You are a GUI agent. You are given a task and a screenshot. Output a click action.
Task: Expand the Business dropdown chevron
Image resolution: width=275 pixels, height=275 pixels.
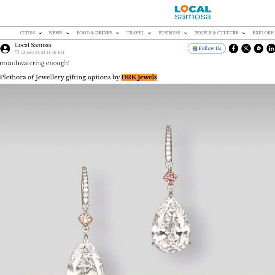point(186,33)
